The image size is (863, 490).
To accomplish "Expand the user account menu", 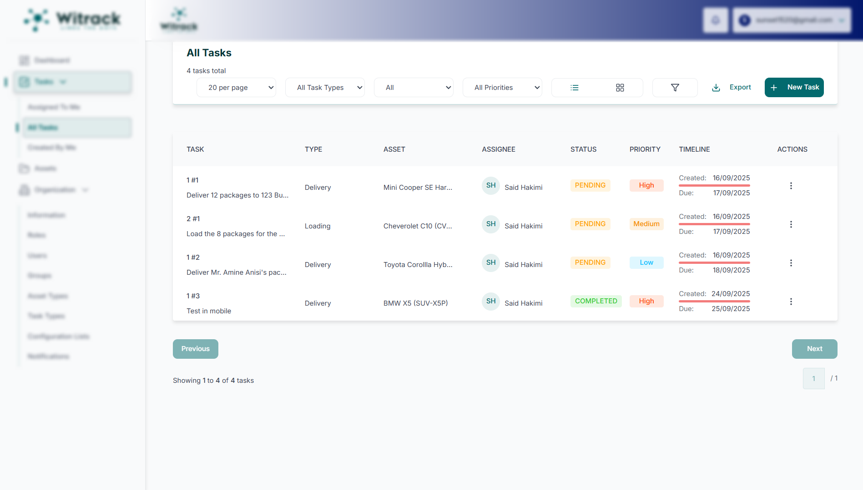I will click(x=792, y=20).
